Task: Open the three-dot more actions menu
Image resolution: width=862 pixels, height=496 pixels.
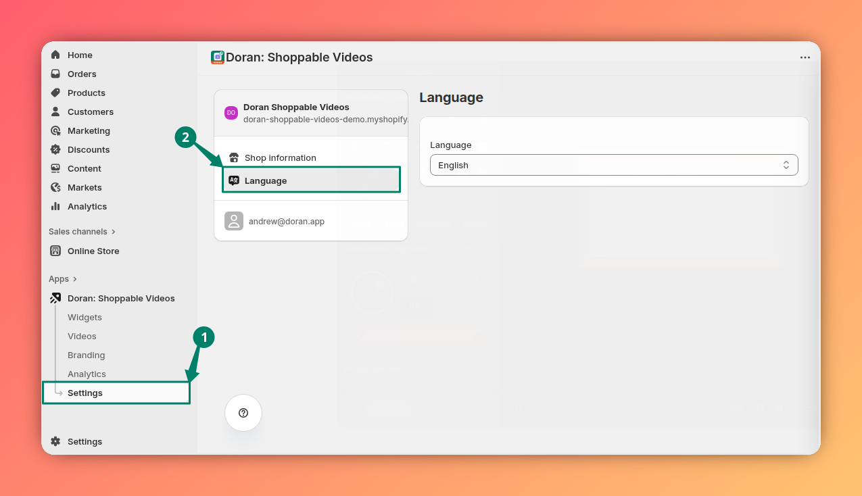Action: [805, 57]
